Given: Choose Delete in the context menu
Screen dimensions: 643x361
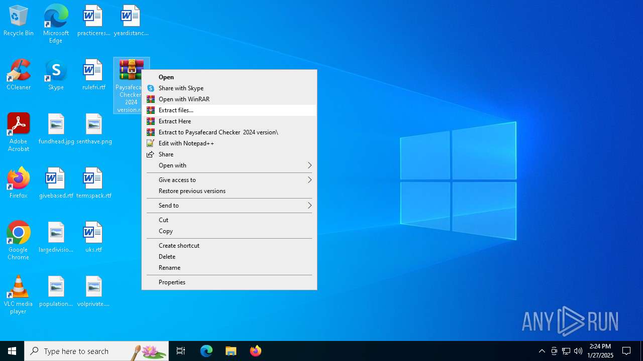Looking at the screenshot, I should click(229, 257).
